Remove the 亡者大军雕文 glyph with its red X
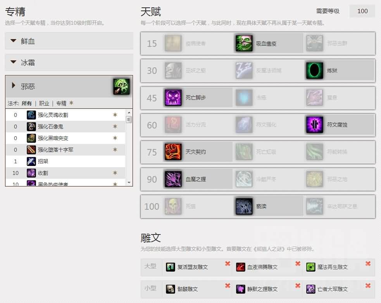Image resolution: width=381 pixels, height=303 pixels. tap(368, 286)
